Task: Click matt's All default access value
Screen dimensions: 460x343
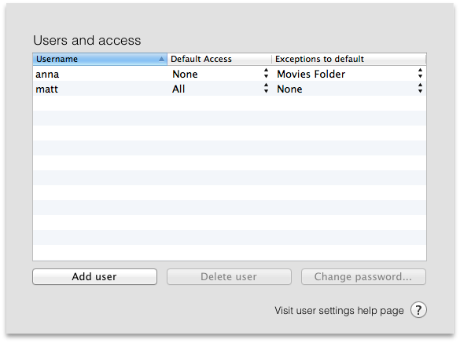Action: [178, 89]
